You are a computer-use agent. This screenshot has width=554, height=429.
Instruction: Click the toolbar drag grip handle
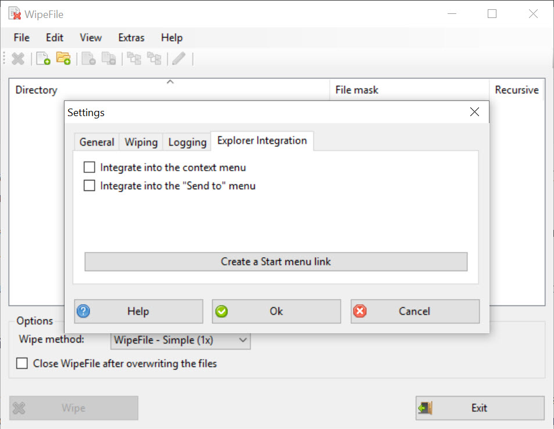(x=4, y=59)
